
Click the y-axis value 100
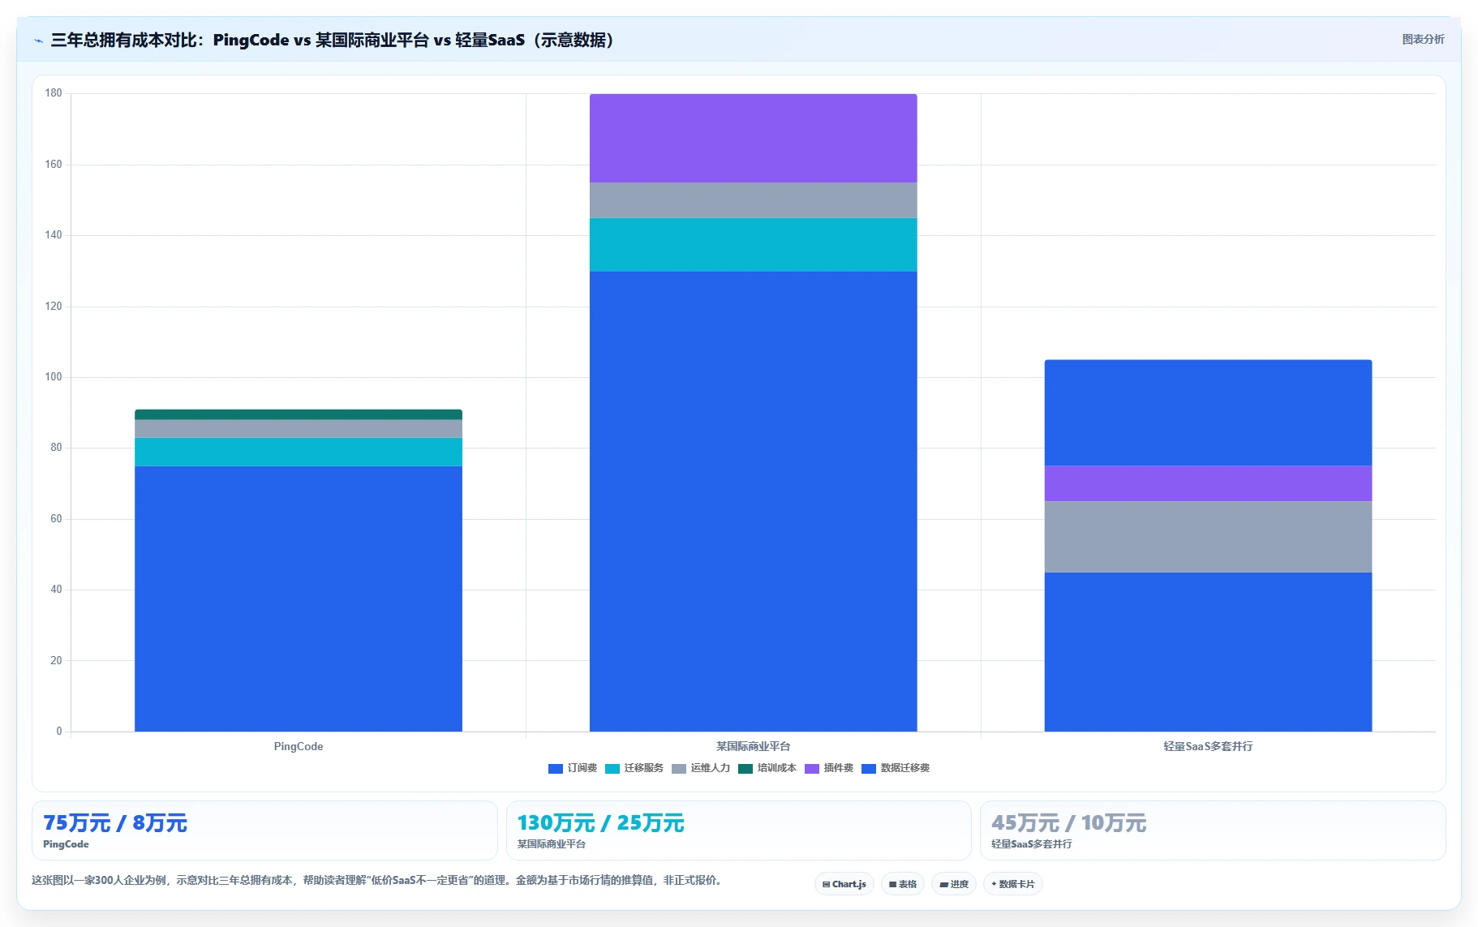point(54,377)
